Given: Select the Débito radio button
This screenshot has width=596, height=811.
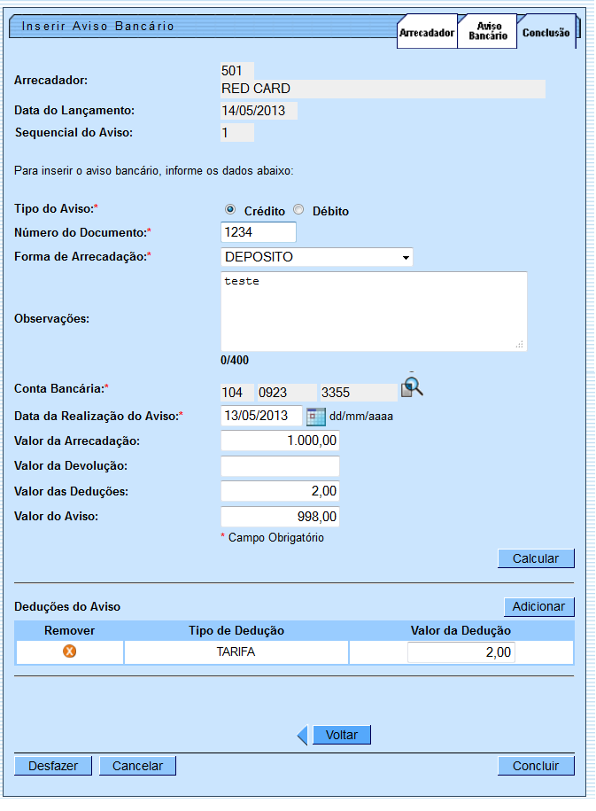Looking at the screenshot, I should (298, 210).
